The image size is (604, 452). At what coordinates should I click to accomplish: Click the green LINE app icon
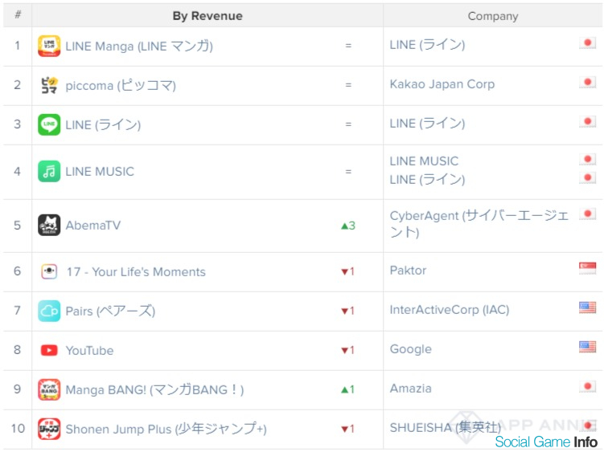click(49, 124)
